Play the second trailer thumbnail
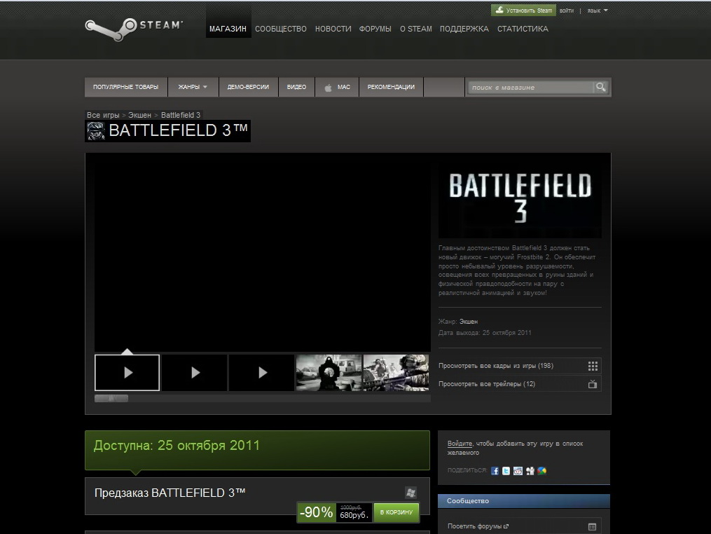Screen dimensions: 711x534 pos(195,373)
